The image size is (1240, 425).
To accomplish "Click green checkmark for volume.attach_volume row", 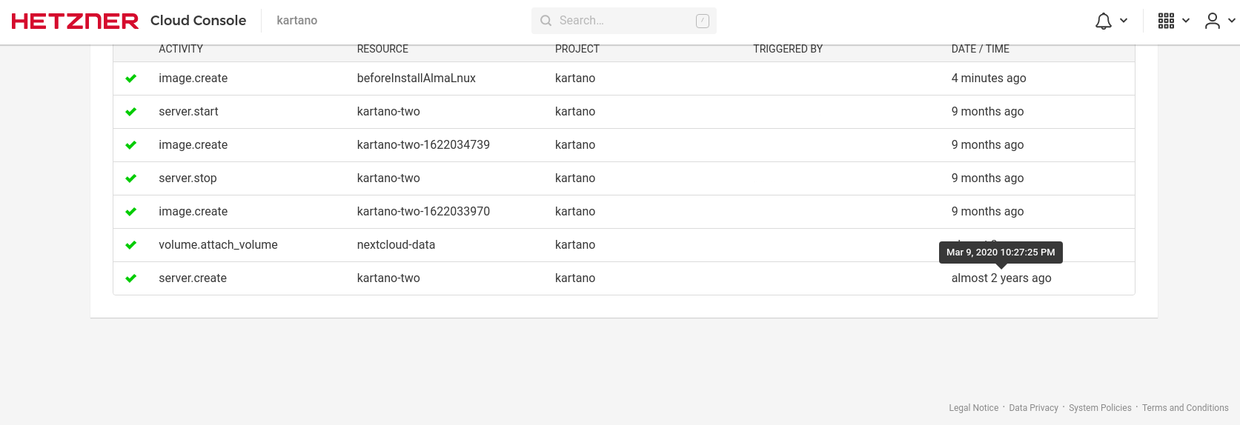I will click(x=131, y=245).
